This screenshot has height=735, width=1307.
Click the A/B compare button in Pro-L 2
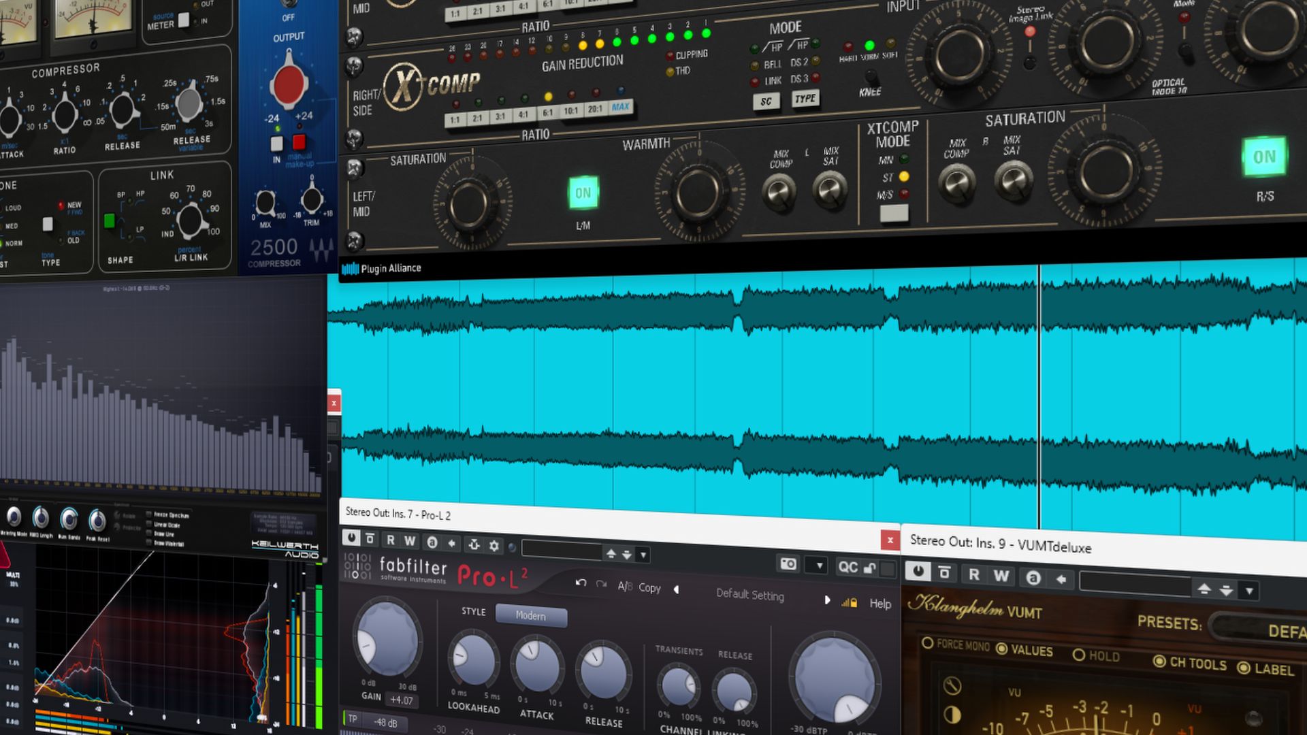(x=625, y=586)
